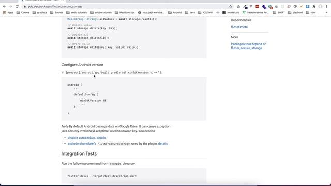Click the Integration Tests heading

point(79,153)
